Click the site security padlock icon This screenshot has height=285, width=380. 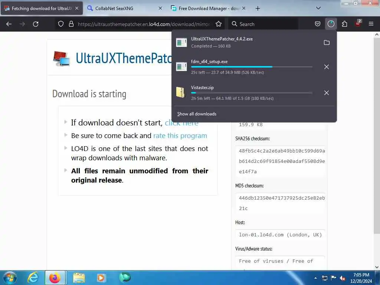(71, 24)
